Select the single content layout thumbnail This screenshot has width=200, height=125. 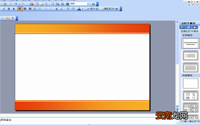[x=190, y=96]
